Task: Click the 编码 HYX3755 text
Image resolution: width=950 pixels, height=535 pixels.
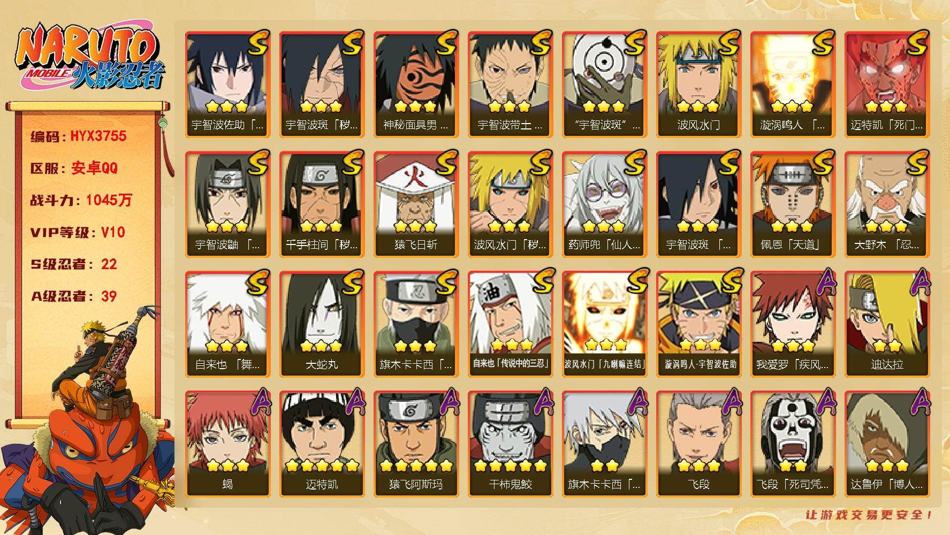Action: click(x=79, y=136)
